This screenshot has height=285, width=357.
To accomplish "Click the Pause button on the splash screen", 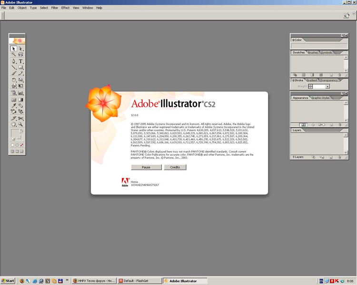I will point(146,167).
